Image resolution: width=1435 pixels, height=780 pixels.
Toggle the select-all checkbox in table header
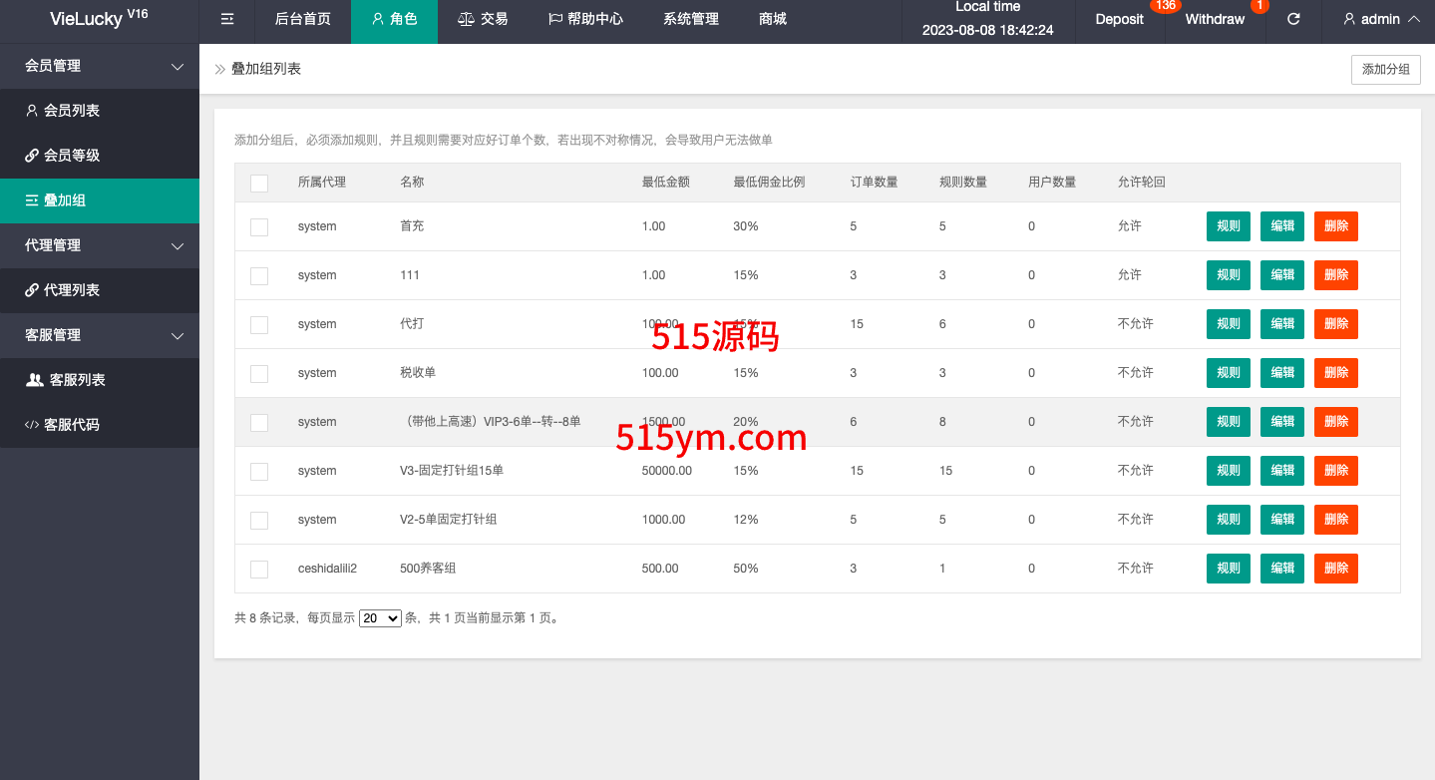click(259, 183)
